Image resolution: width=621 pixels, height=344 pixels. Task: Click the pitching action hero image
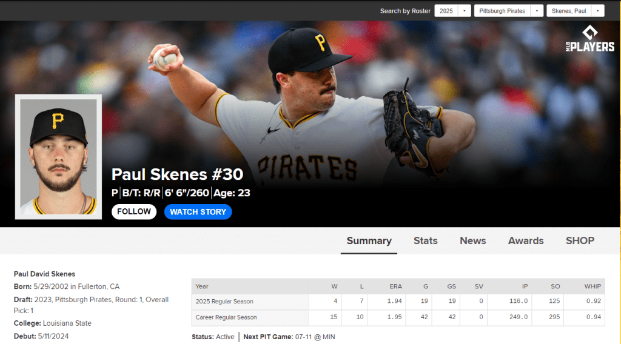[x=340, y=109]
